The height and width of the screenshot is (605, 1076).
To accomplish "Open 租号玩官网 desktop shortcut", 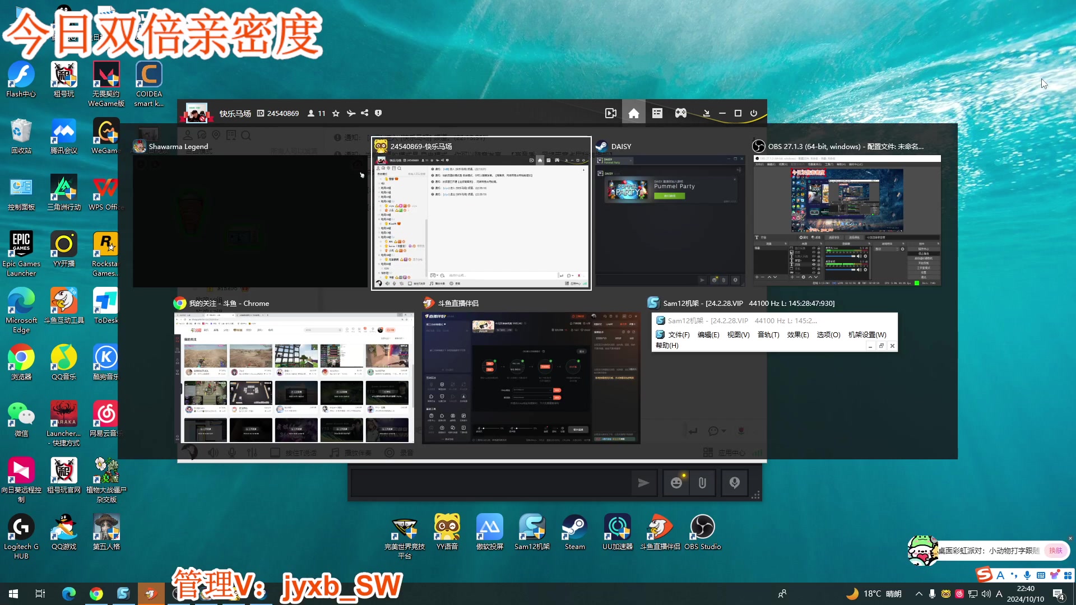I will pos(64,475).
